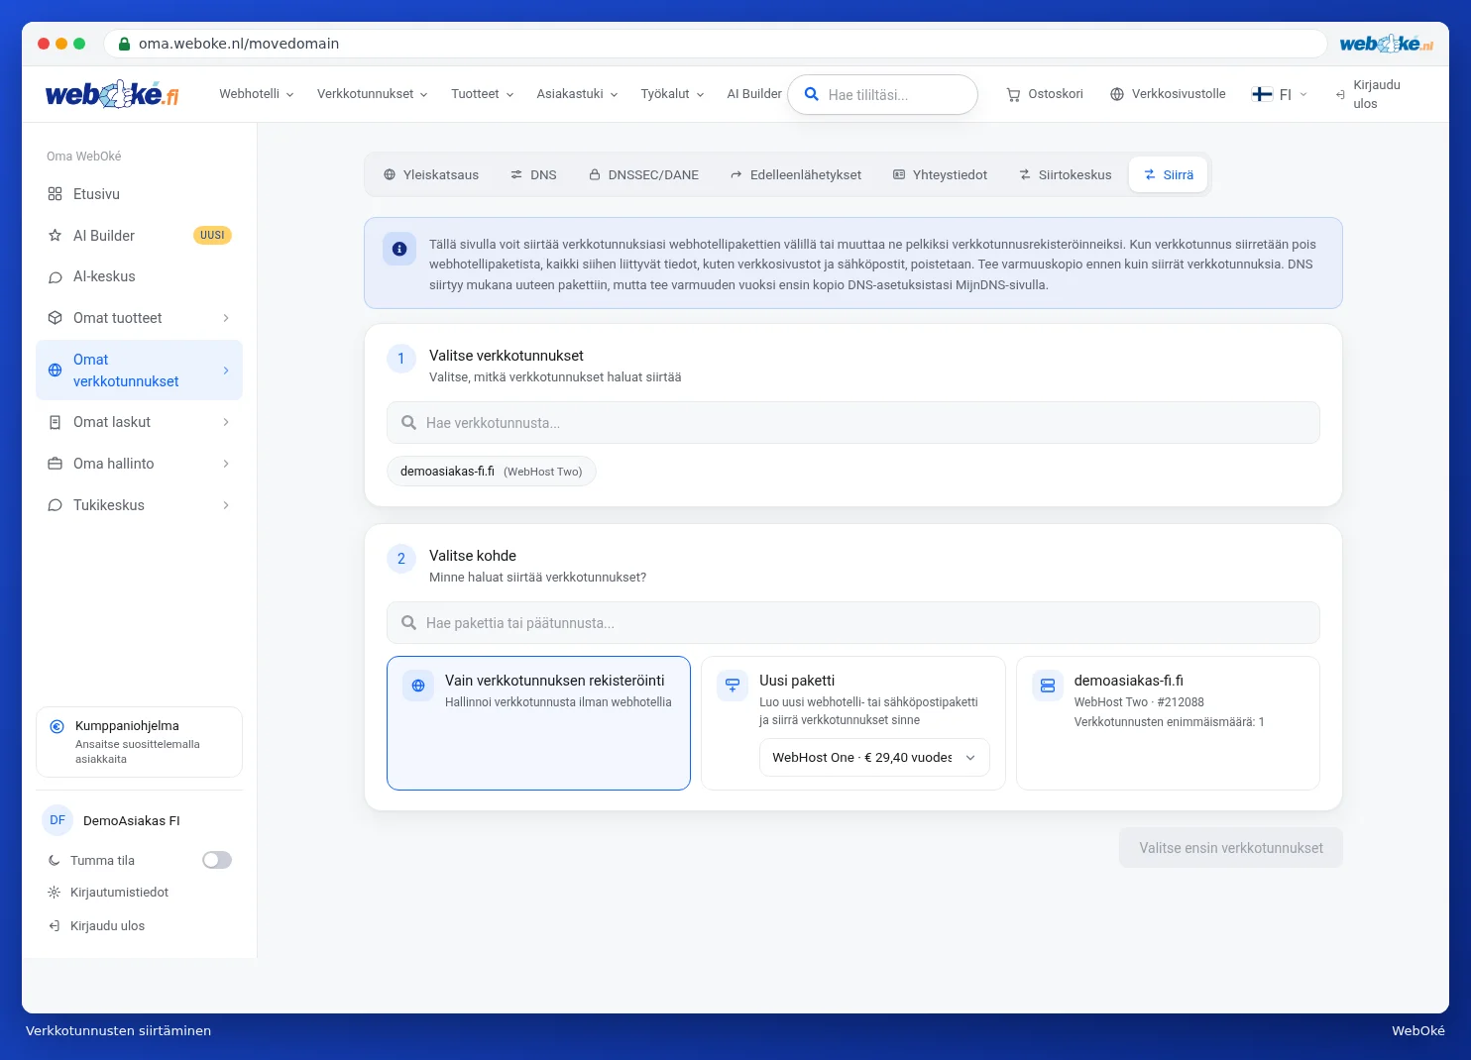Click the Finnish flag icon
Viewport: 1471px width, 1060px height.
(x=1262, y=94)
